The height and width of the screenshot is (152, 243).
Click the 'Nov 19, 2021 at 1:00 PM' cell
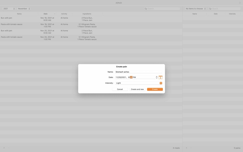tap(47, 25)
